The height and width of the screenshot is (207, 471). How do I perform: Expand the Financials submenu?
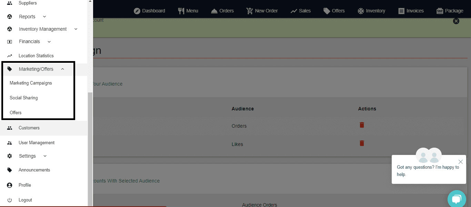pos(49,41)
